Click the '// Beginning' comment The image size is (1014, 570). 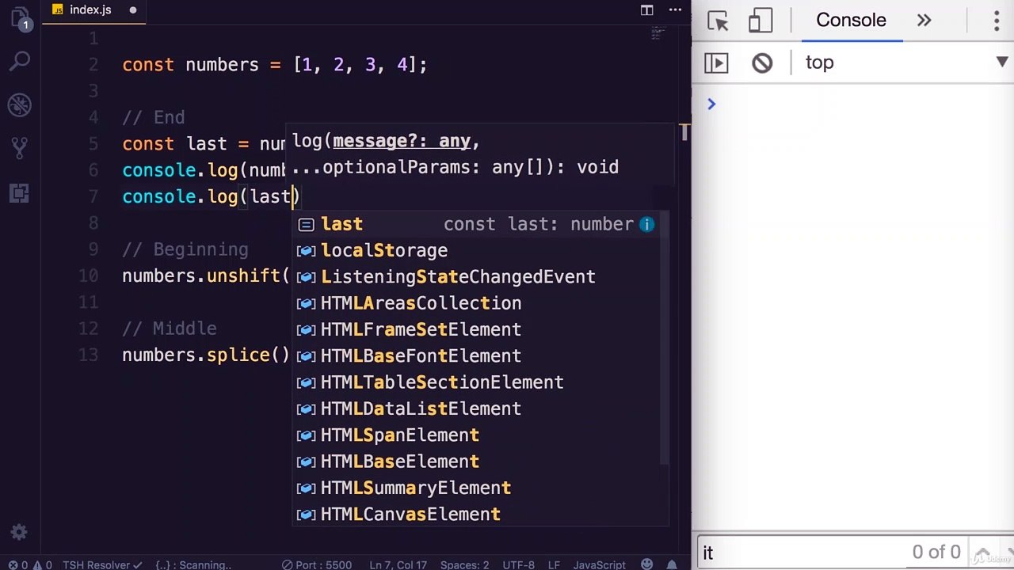185,249
